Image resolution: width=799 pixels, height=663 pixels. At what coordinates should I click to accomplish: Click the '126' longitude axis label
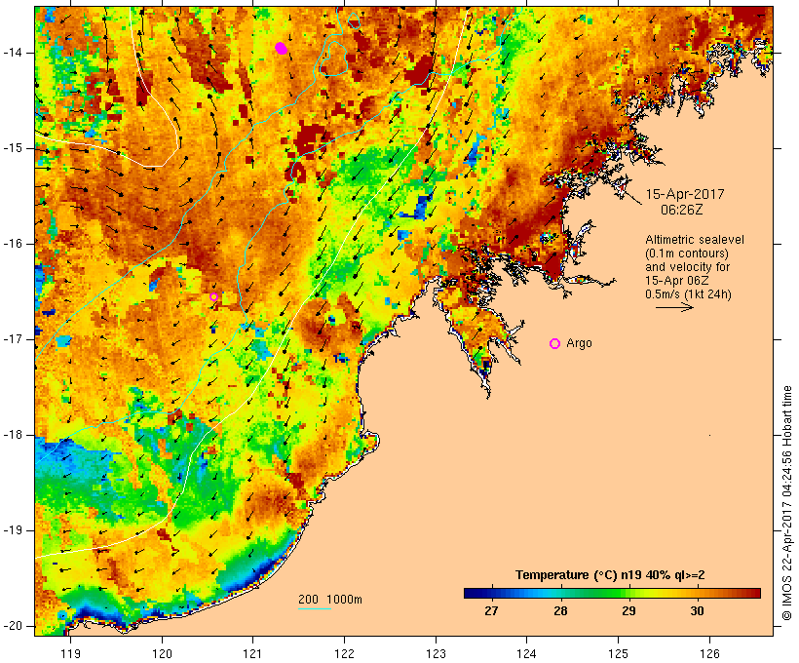pos(709,653)
